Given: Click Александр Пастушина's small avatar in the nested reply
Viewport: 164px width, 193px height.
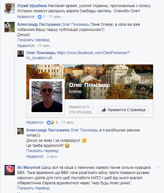Looking at the screenshot, I should [x=21, y=131].
